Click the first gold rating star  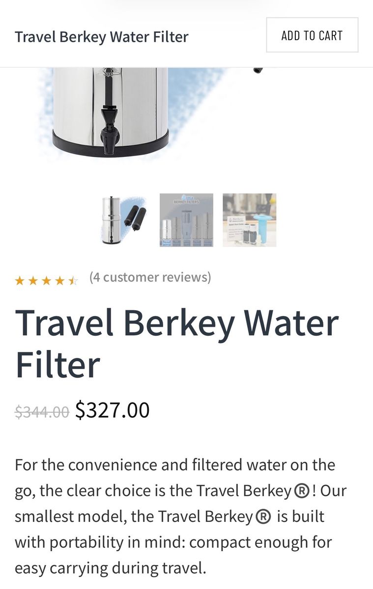click(x=20, y=281)
